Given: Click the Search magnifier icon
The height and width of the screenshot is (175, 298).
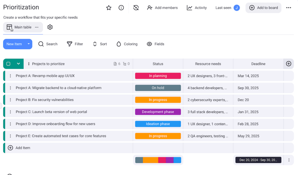Looking at the screenshot, I should pos(41,44).
